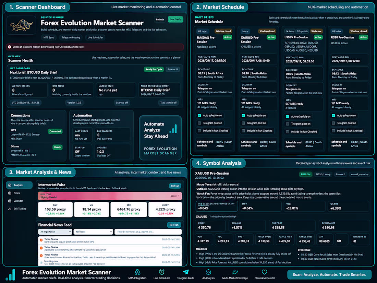Click the VIX 18.14 proxy card
The width and height of the screenshot is (377, 283).
(x=92, y=209)
